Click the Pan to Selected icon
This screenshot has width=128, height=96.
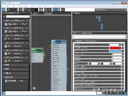pos(125,93)
